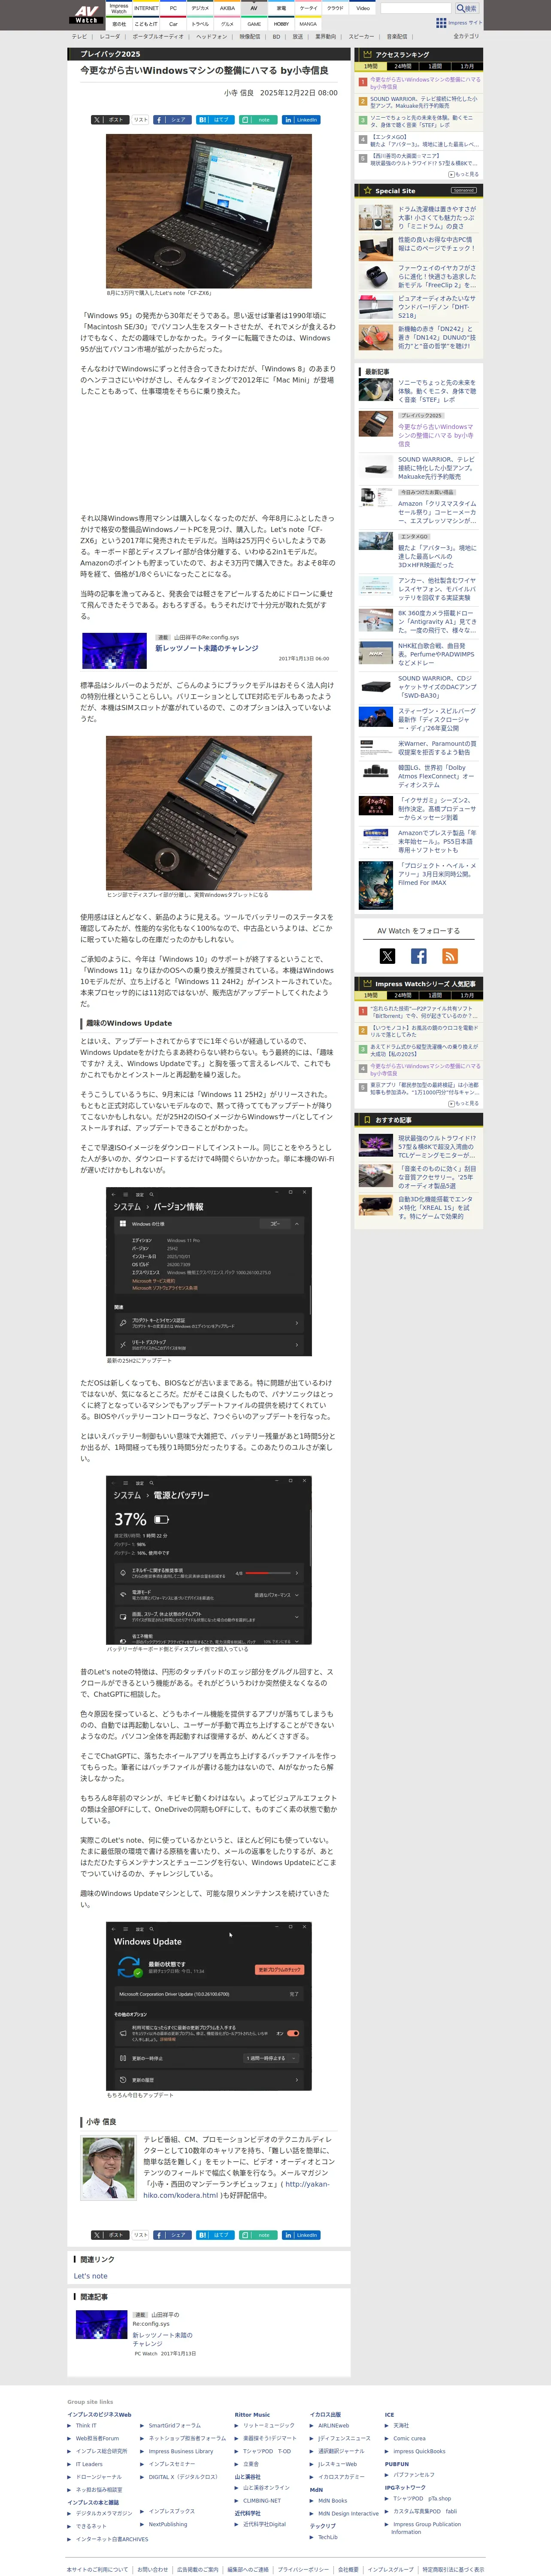Open the テレビ category menu

pos(79,36)
